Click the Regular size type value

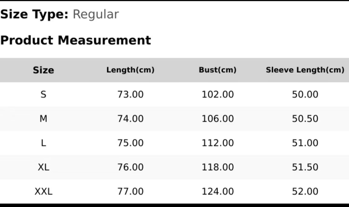96,14
